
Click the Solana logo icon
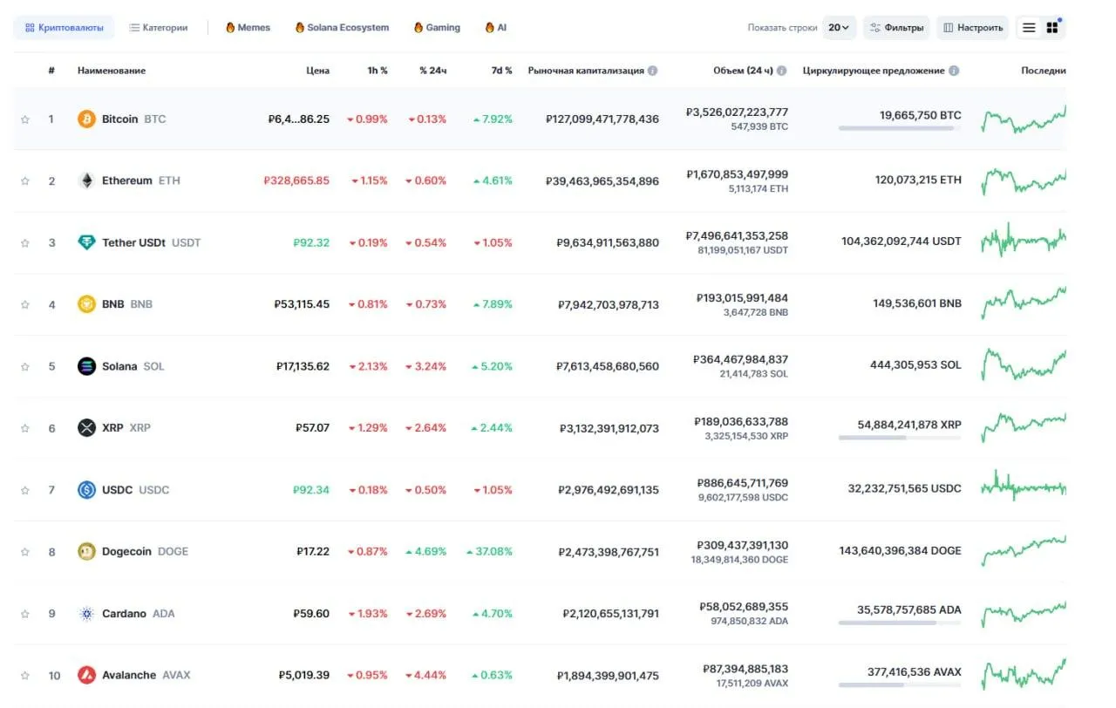click(86, 366)
